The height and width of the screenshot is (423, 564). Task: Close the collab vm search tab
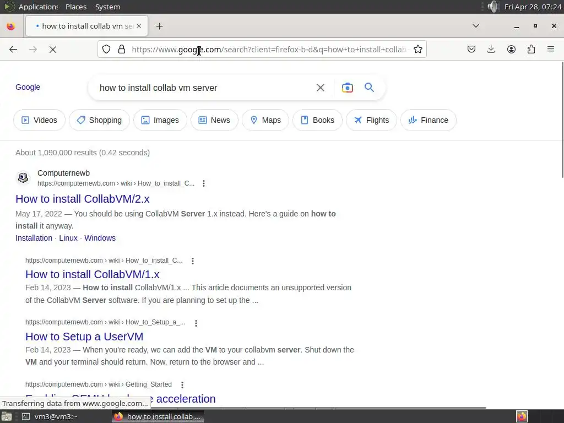pyautogui.click(x=139, y=26)
